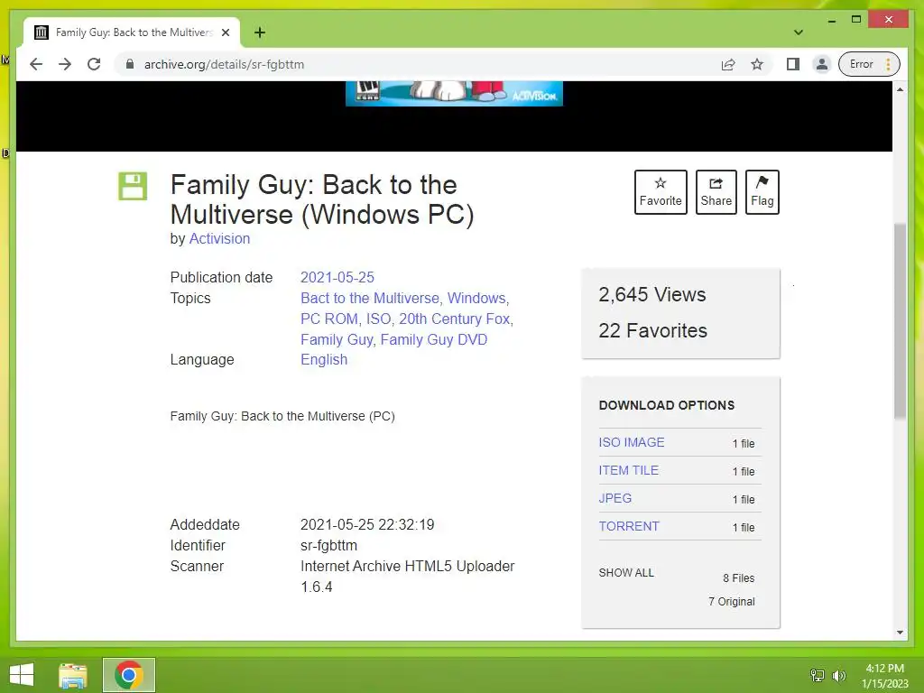Download JPEG file
Image resolution: width=924 pixels, height=693 pixels.
(615, 498)
